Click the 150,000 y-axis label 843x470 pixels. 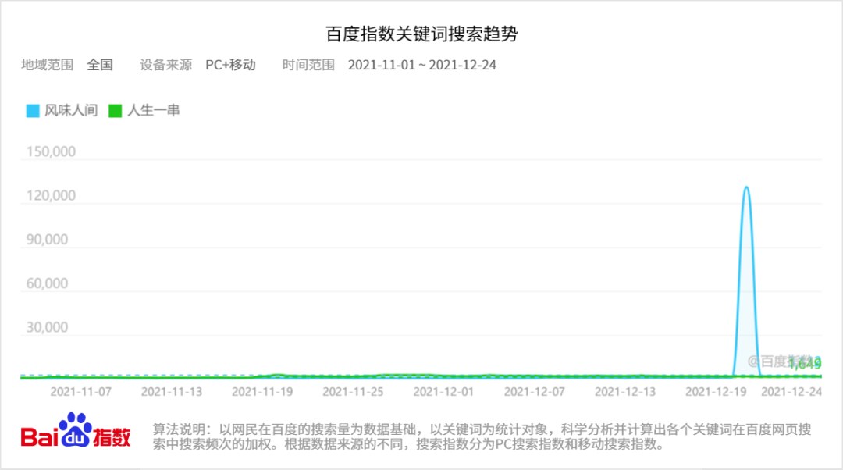click(51, 151)
